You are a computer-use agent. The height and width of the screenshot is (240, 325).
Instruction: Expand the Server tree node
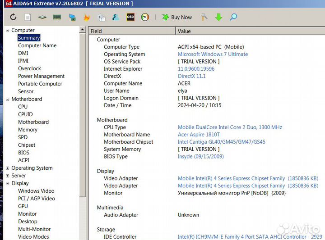(x=8, y=176)
